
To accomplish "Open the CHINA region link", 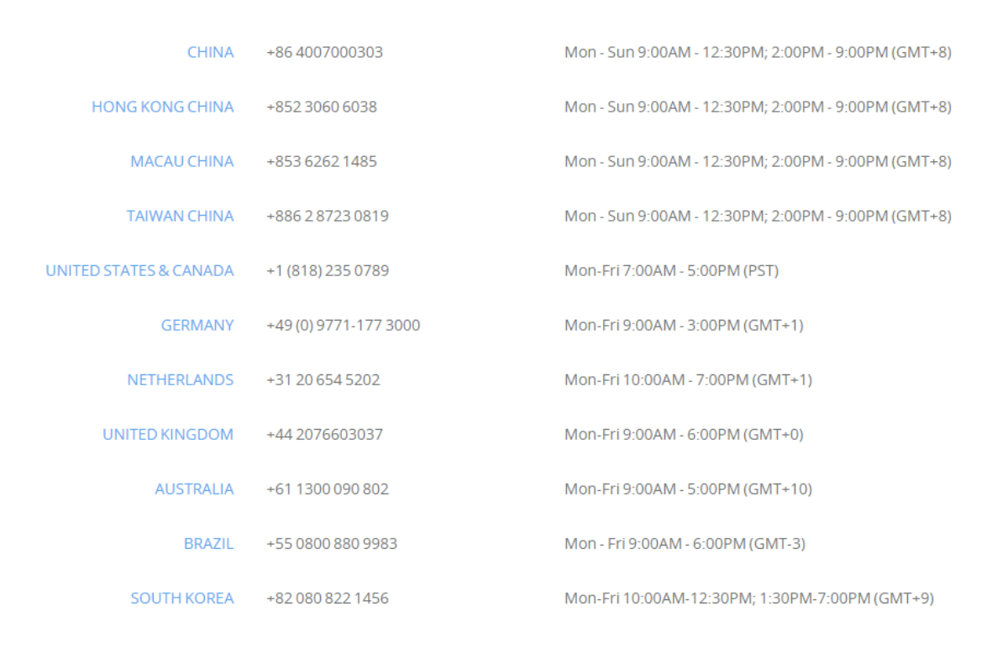I will tap(210, 52).
